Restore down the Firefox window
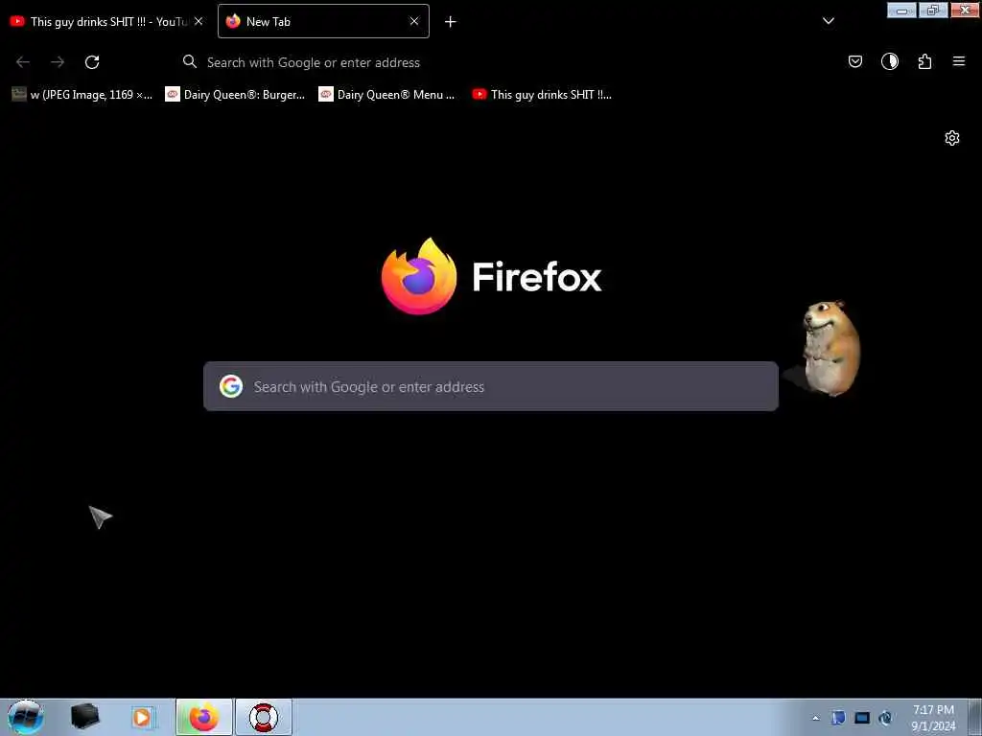Viewport: 982px width, 736px height. [933, 10]
